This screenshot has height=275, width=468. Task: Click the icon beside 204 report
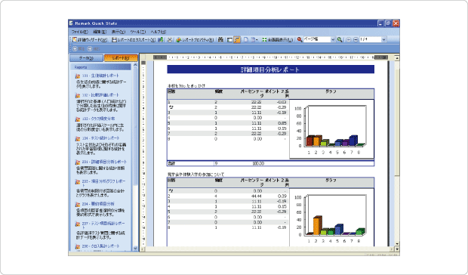[78, 204]
